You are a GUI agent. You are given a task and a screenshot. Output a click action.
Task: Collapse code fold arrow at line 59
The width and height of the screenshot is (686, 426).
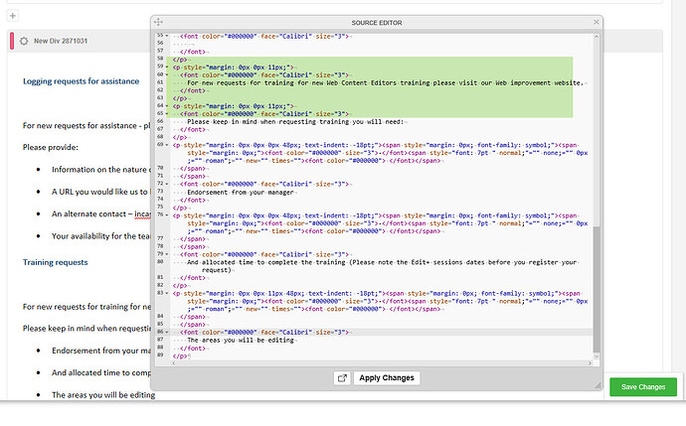pos(167,67)
